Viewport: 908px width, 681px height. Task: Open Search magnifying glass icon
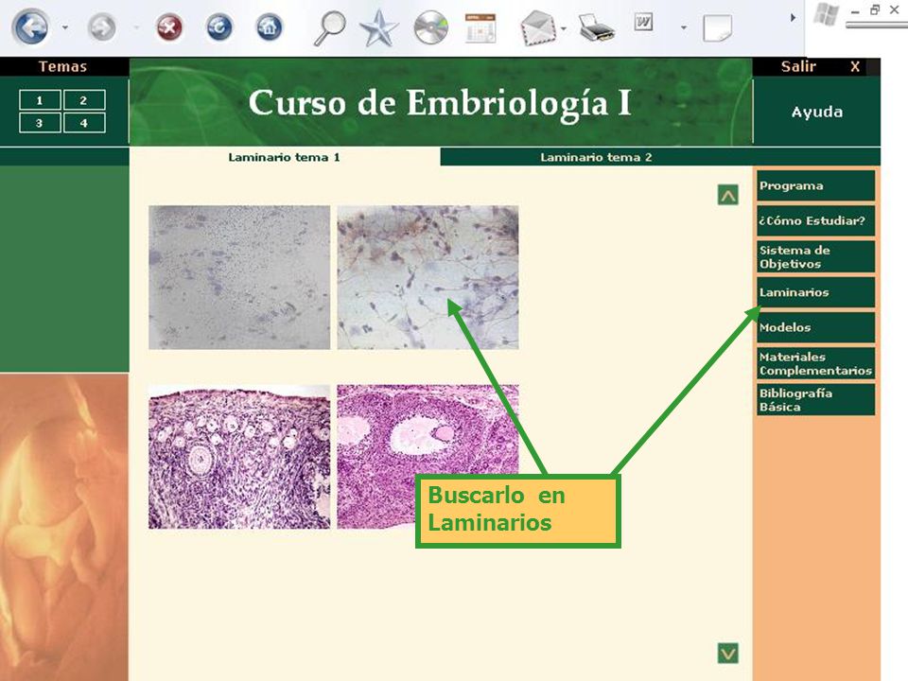pos(329,27)
